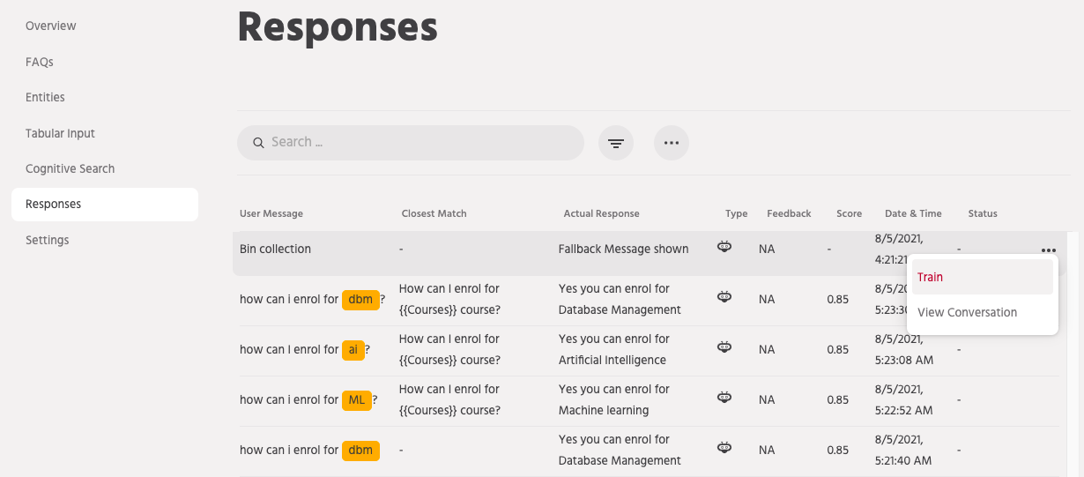Click the magnifying glass search icon

(x=259, y=143)
